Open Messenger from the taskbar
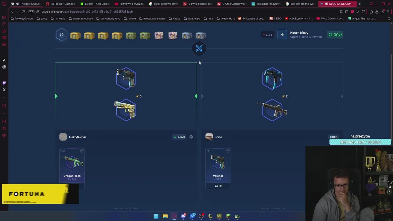The height and width of the screenshot is (221, 393). [x=193, y=216]
